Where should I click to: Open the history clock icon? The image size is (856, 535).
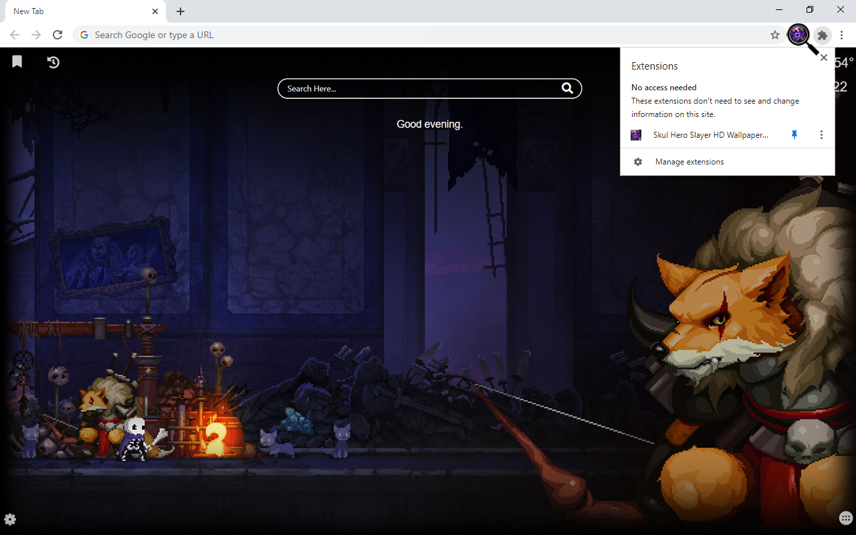(x=53, y=62)
